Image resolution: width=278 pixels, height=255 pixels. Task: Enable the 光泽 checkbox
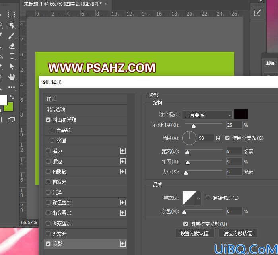pyautogui.click(x=48, y=192)
